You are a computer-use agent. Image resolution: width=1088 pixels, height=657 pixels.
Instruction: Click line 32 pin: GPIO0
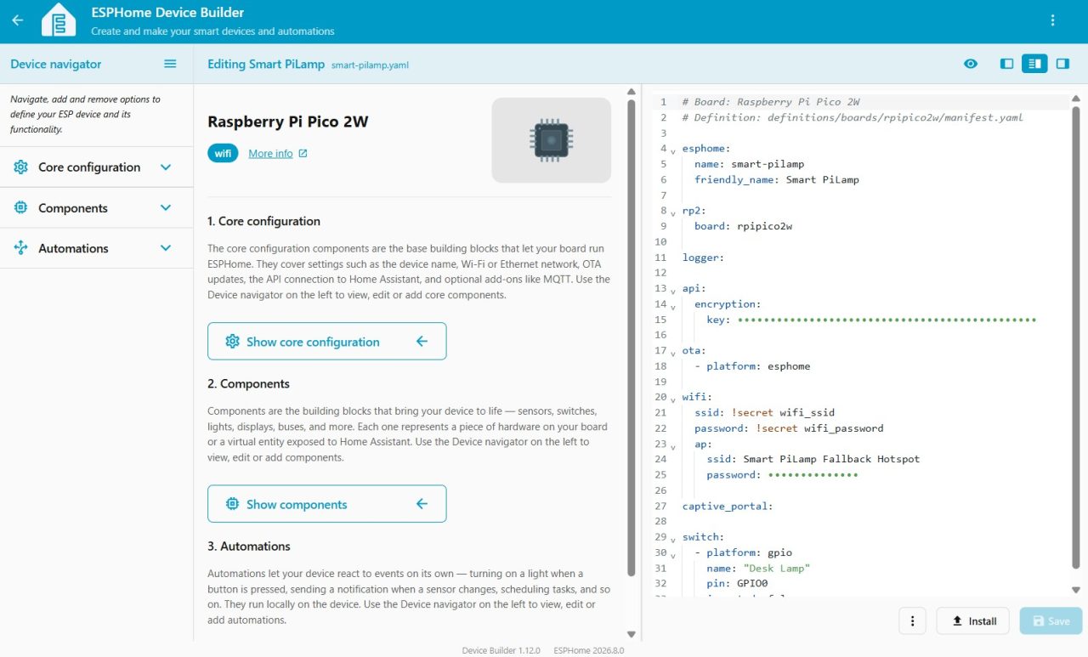pyautogui.click(x=737, y=584)
